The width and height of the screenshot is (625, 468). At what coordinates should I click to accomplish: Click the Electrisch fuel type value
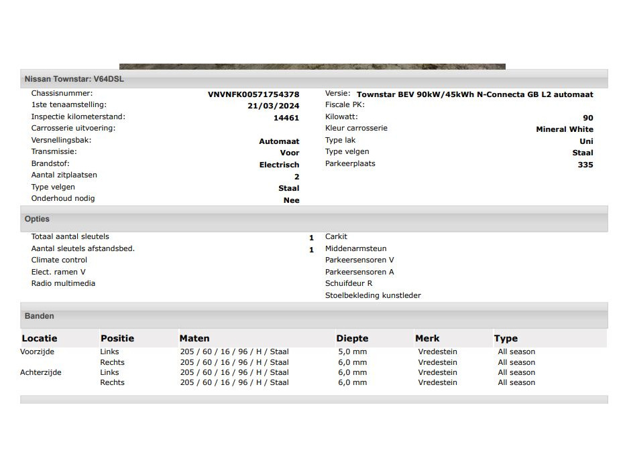(x=279, y=165)
